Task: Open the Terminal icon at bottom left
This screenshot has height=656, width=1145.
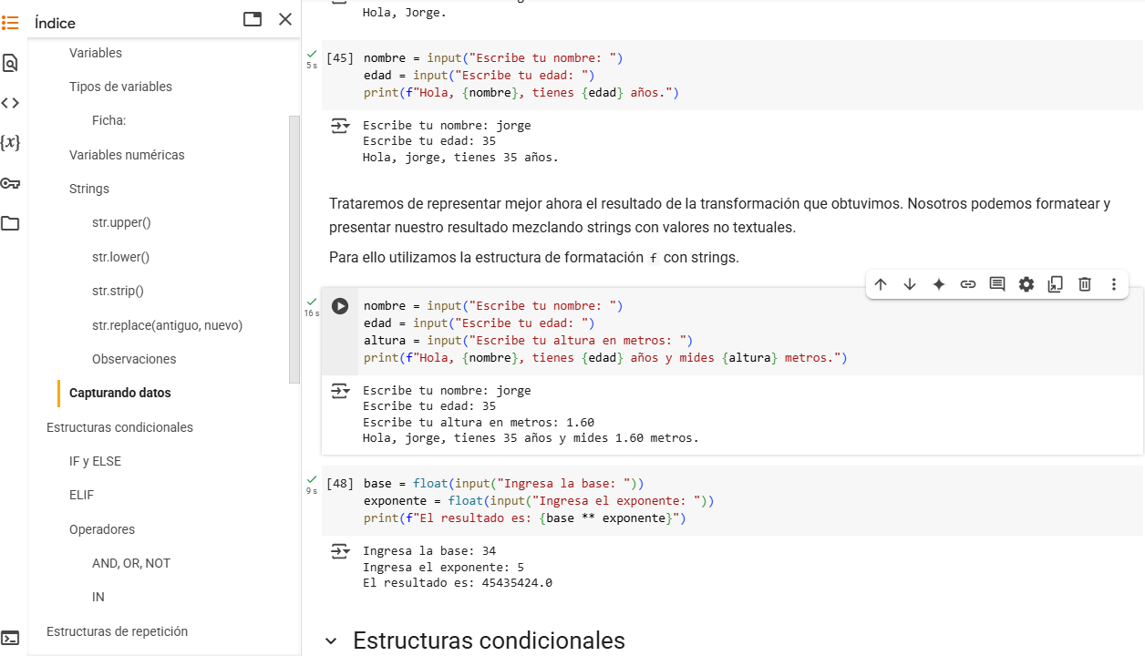Action: click(x=10, y=638)
